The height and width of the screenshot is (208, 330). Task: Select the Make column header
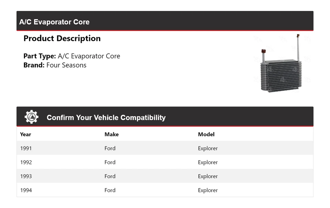tap(111, 134)
